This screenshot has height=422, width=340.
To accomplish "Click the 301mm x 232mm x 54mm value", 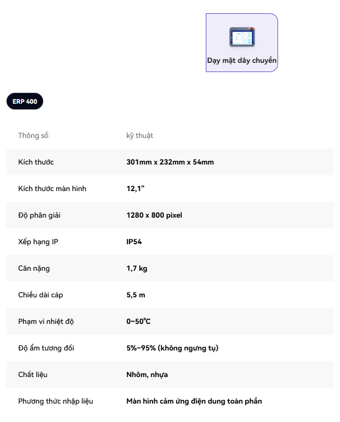I will [x=170, y=162].
